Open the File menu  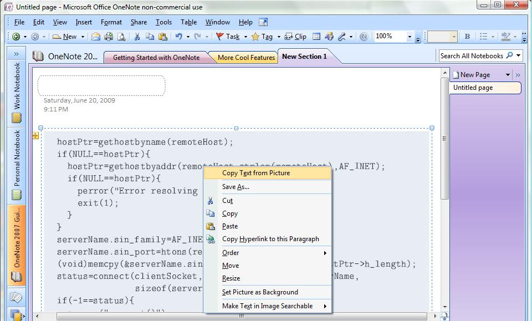[19, 22]
